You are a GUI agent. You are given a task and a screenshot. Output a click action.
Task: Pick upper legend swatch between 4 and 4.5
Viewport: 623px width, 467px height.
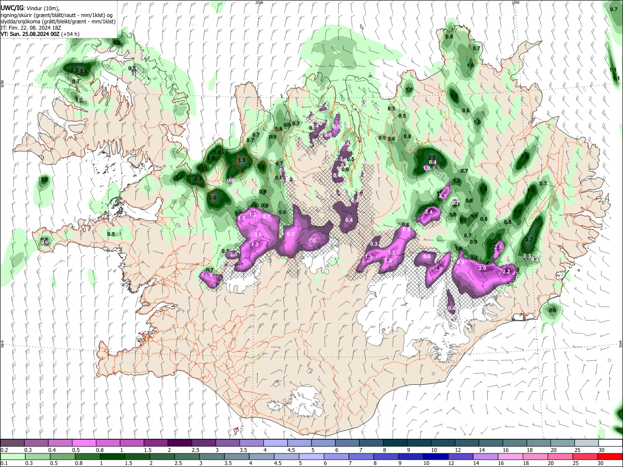coord(275,443)
